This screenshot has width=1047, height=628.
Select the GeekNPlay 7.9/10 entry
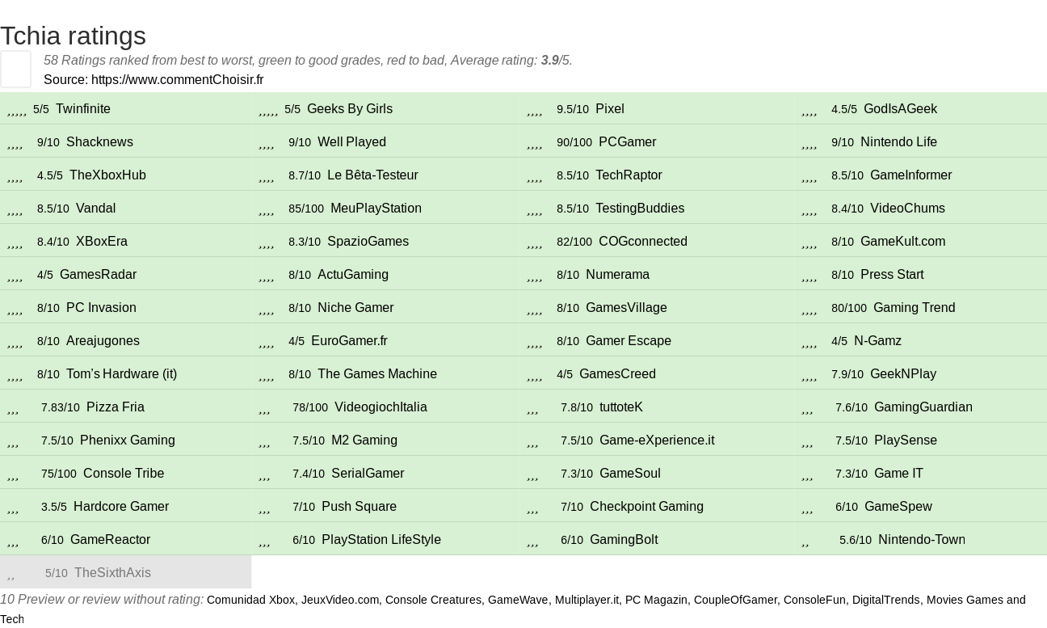pos(921,373)
